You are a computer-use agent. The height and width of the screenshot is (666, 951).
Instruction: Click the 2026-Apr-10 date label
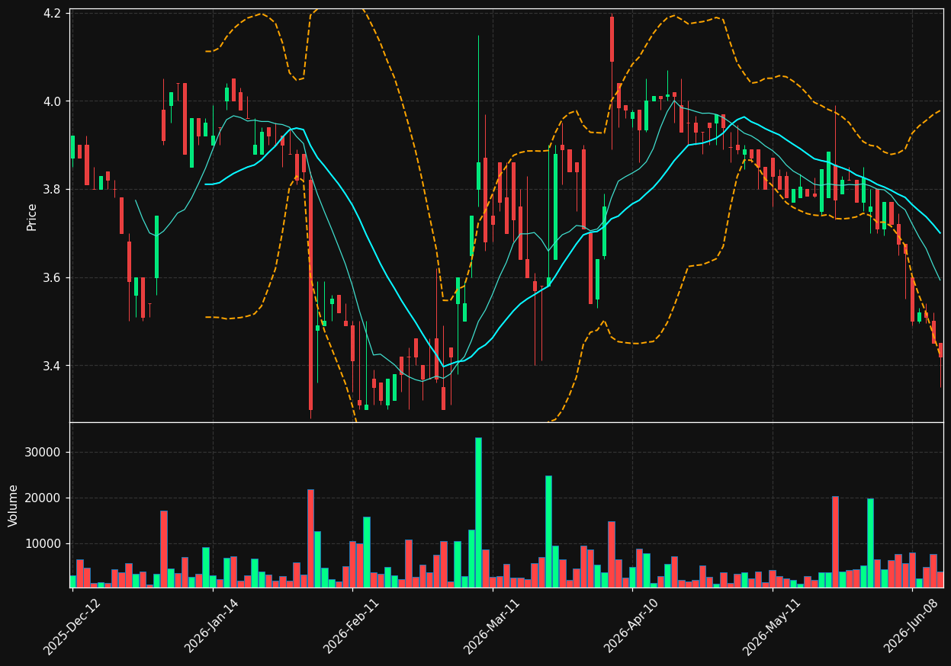(x=631, y=626)
